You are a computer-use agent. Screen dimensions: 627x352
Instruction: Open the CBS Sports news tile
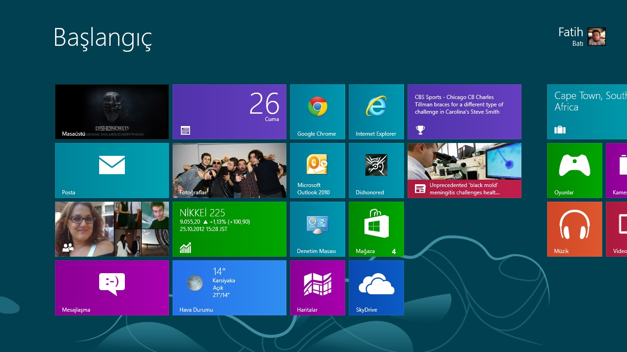(x=465, y=112)
